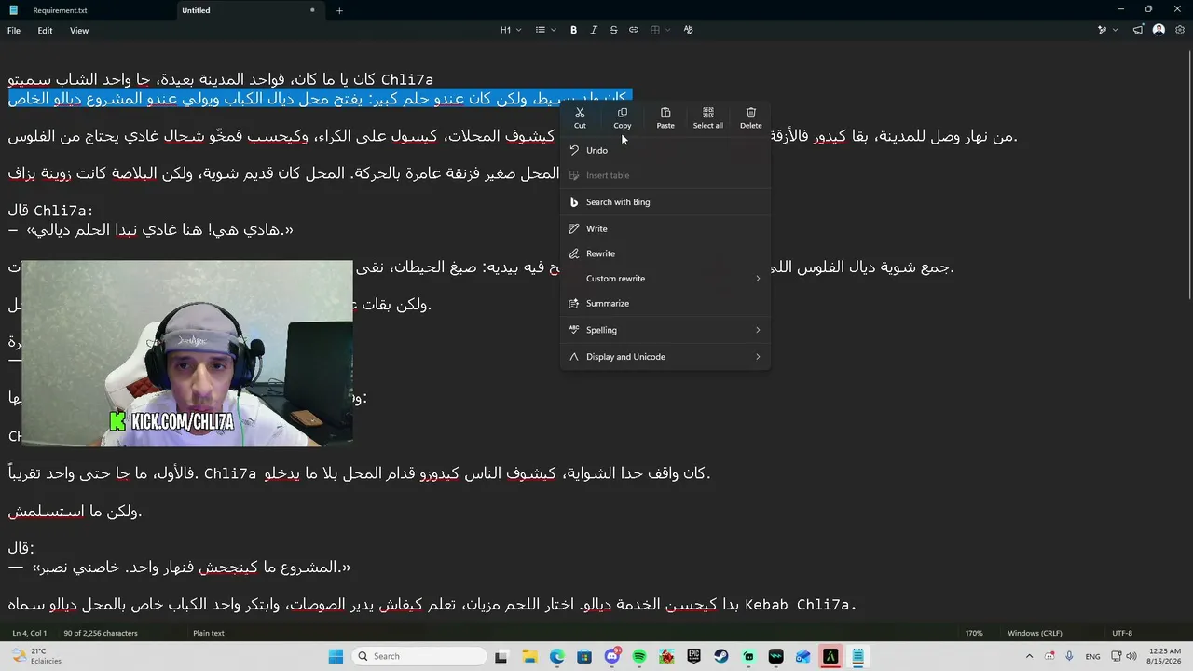This screenshot has height=671, width=1193.
Task: Open the File menu
Action: [14, 31]
